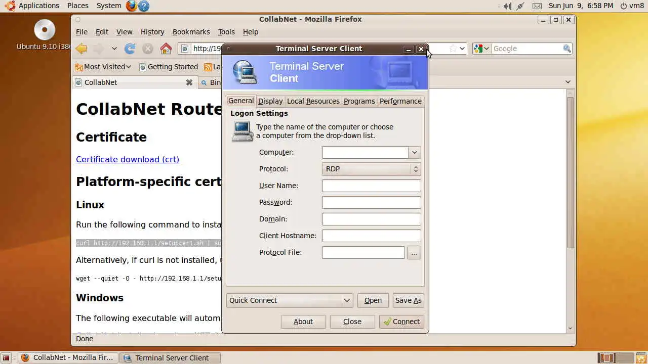The width and height of the screenshot is (648, 364).
Task: Switch to the Programs tab
Action: pos(359,101)
